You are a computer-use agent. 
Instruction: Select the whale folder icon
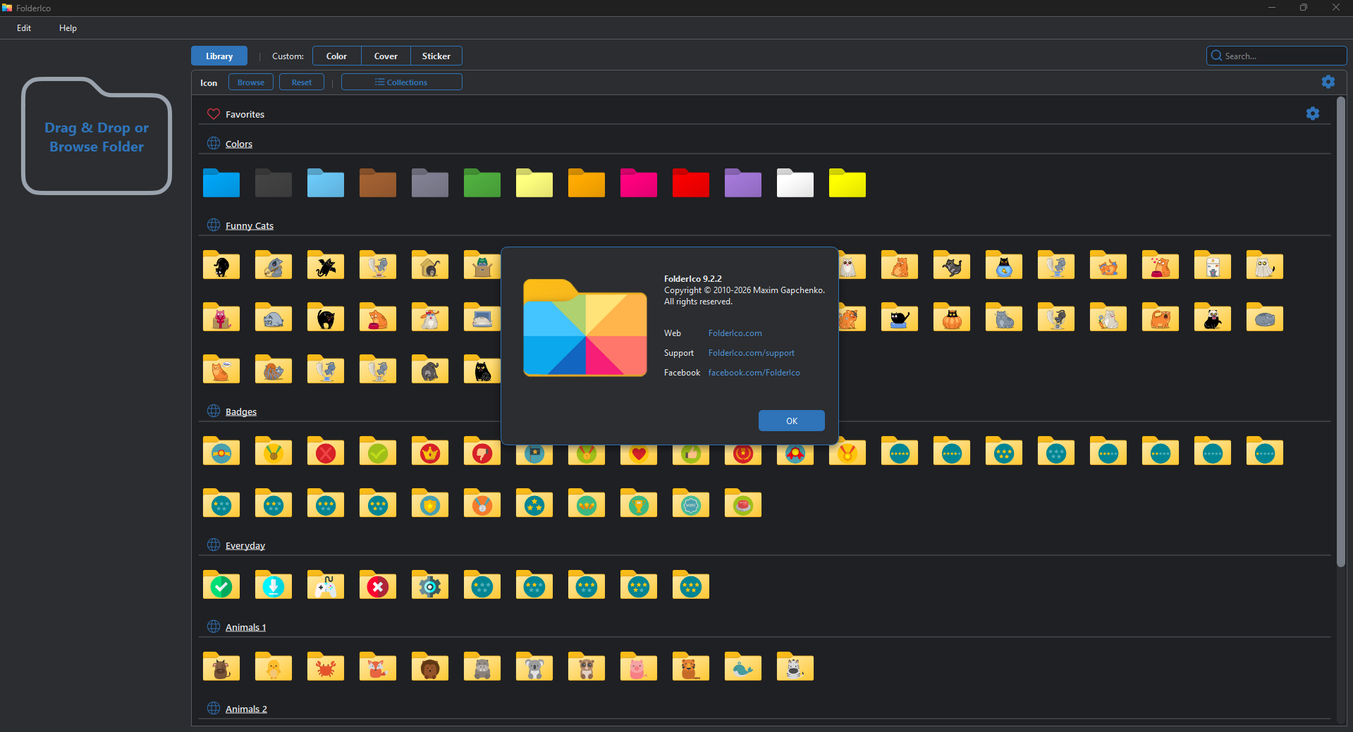click(x=743, y=666)
